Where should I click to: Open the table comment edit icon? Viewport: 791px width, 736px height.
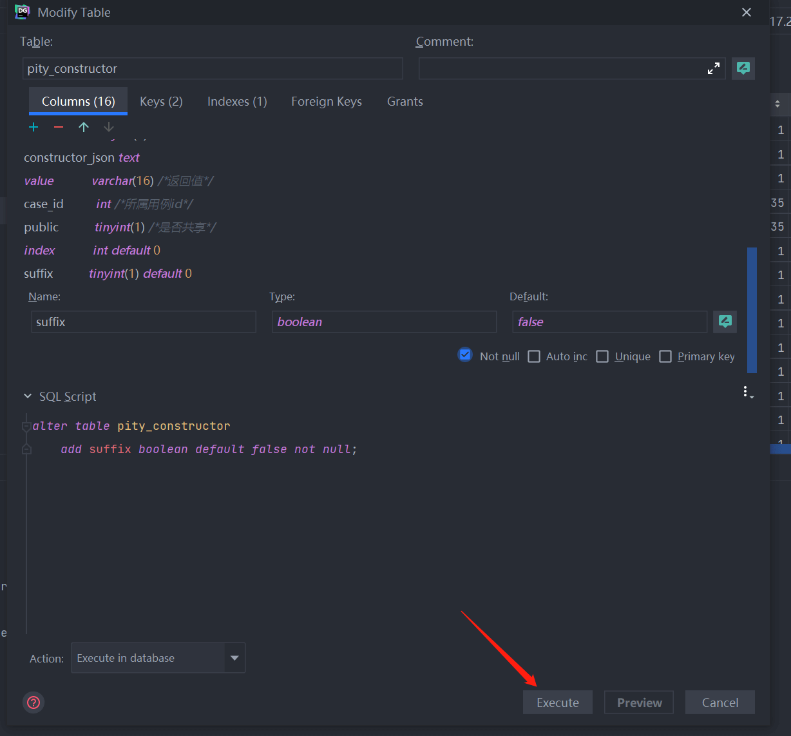point(743,68)
